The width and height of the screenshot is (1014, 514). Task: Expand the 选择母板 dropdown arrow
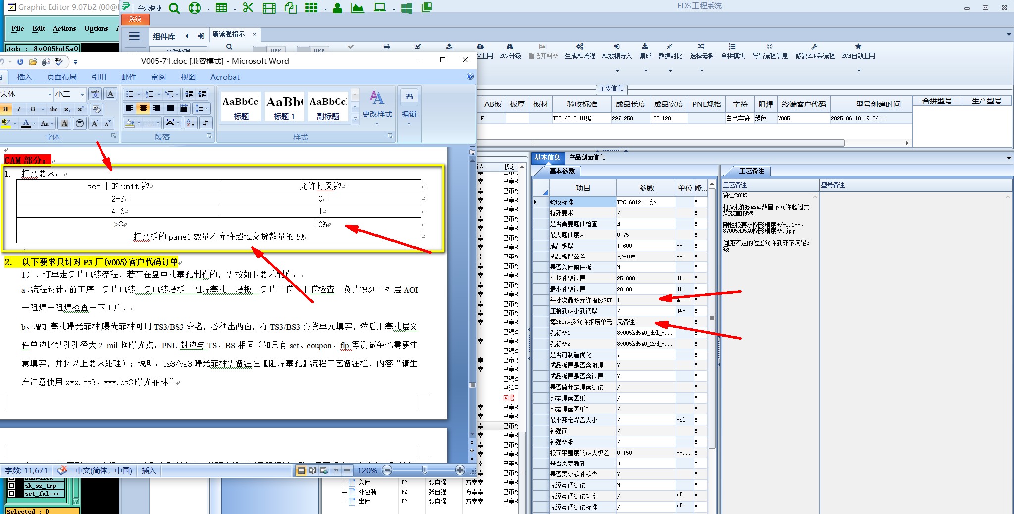702,71
